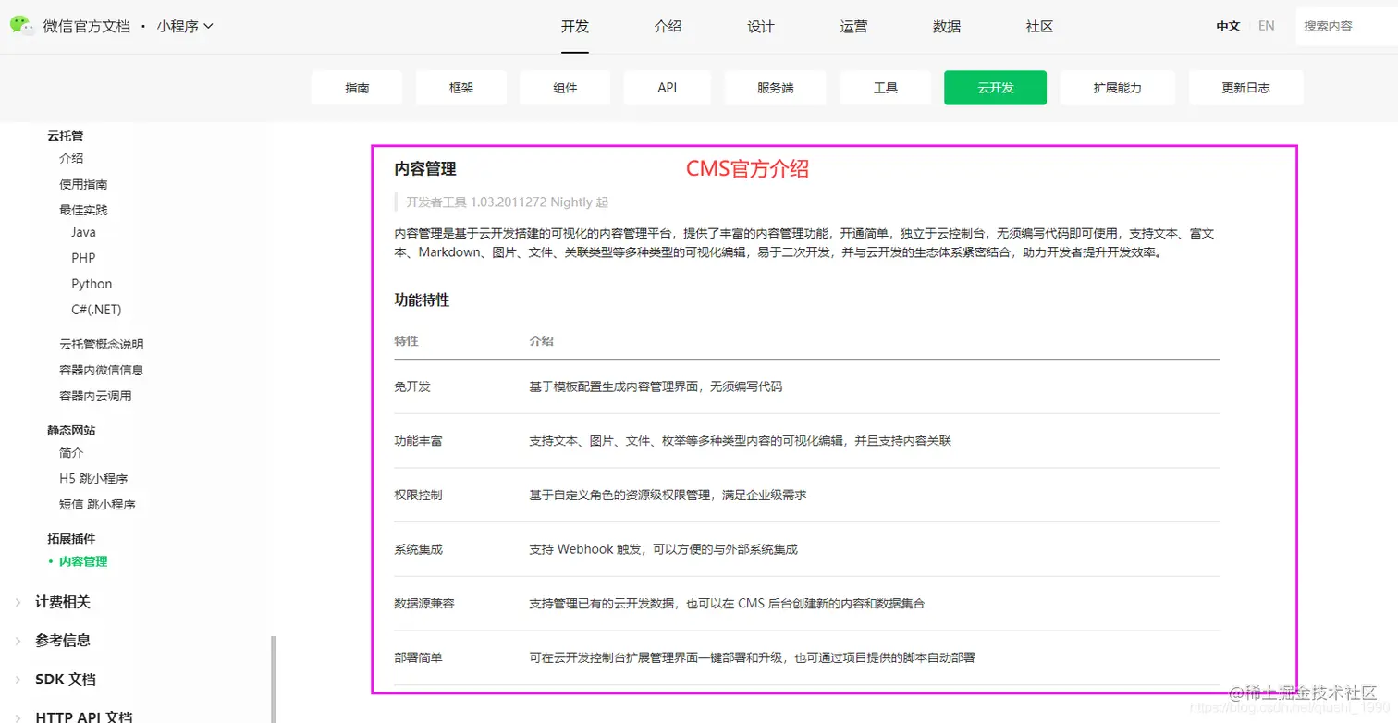Open the PHP best practice page
This screenshot has width=1398, height=723.
pyautogui.click(x=83, y=258)
